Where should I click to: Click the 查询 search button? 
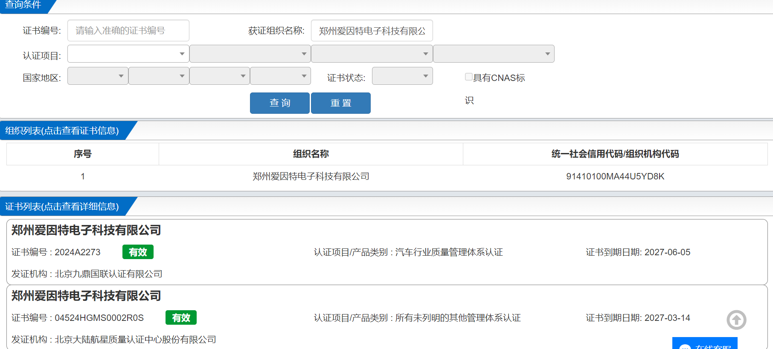(280, 103)
